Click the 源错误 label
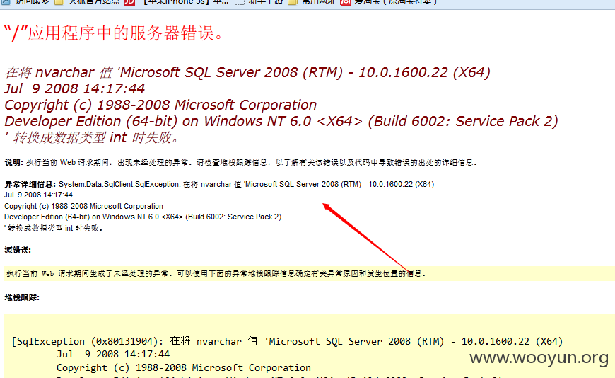This screenshot has width=615, height=378. 18,250
